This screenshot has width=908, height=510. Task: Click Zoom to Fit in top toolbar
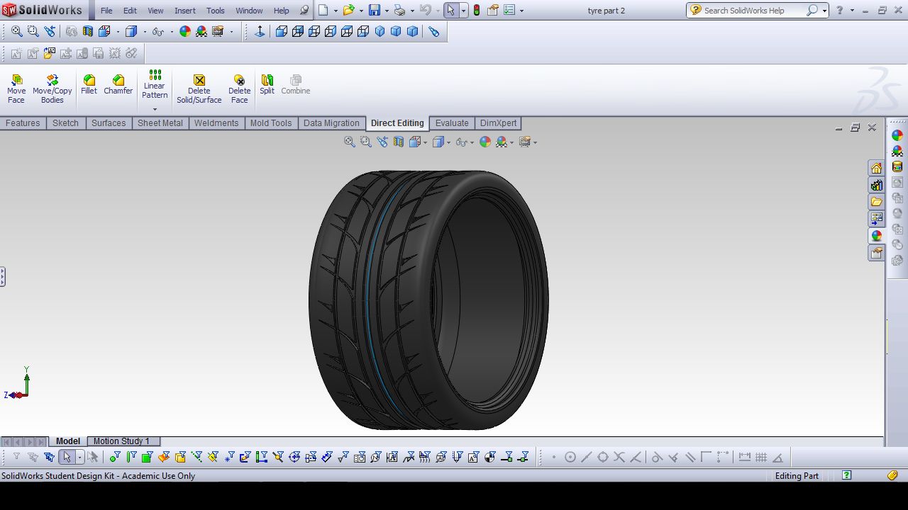tap(16, 32)
